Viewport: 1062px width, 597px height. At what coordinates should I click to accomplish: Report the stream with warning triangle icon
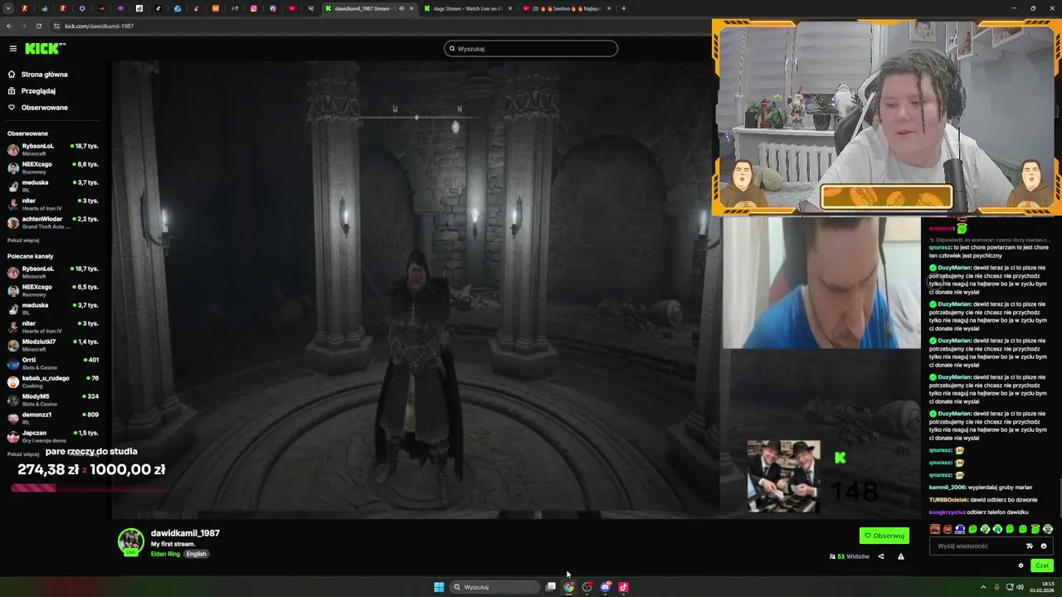[901, 556]
